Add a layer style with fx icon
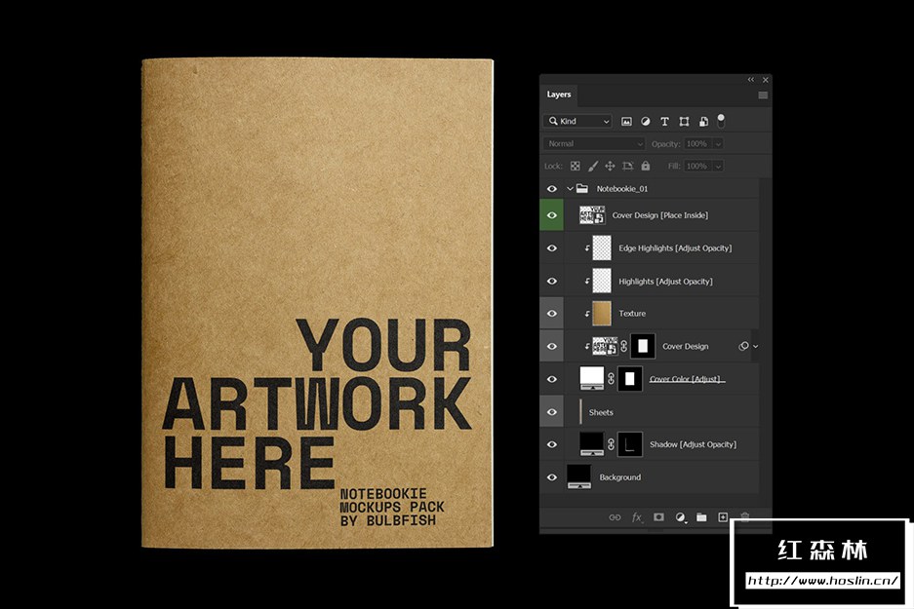 click(637, 517)
